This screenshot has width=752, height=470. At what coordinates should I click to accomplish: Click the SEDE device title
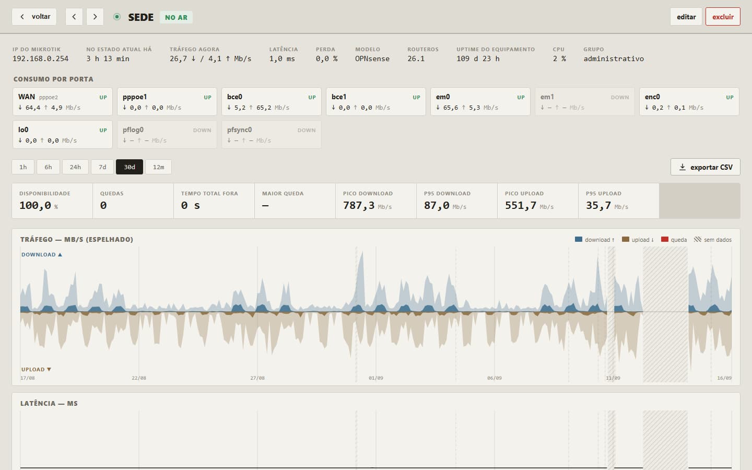click(x=141, y=17)
